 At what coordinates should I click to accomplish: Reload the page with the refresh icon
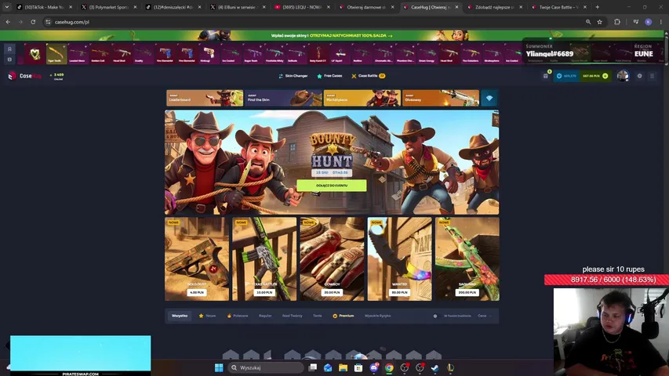33,22
